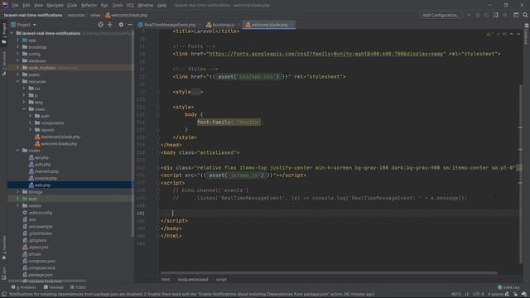Click the Add Configuration button
Image resolution: width=530 pixels, height=298 pixels.
pos(441,15)
